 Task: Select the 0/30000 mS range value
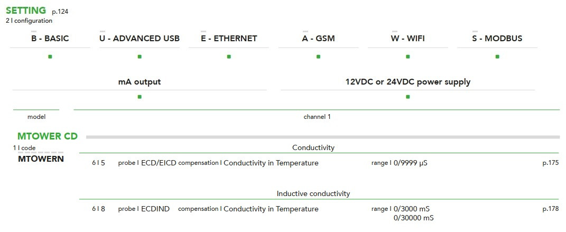pos(414,218)
